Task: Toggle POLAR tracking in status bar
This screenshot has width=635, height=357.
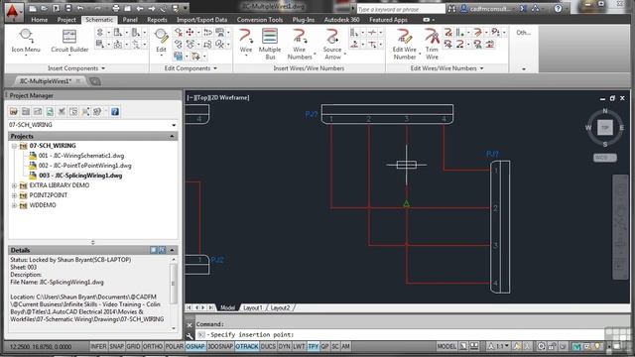Action: pos(175,346)
